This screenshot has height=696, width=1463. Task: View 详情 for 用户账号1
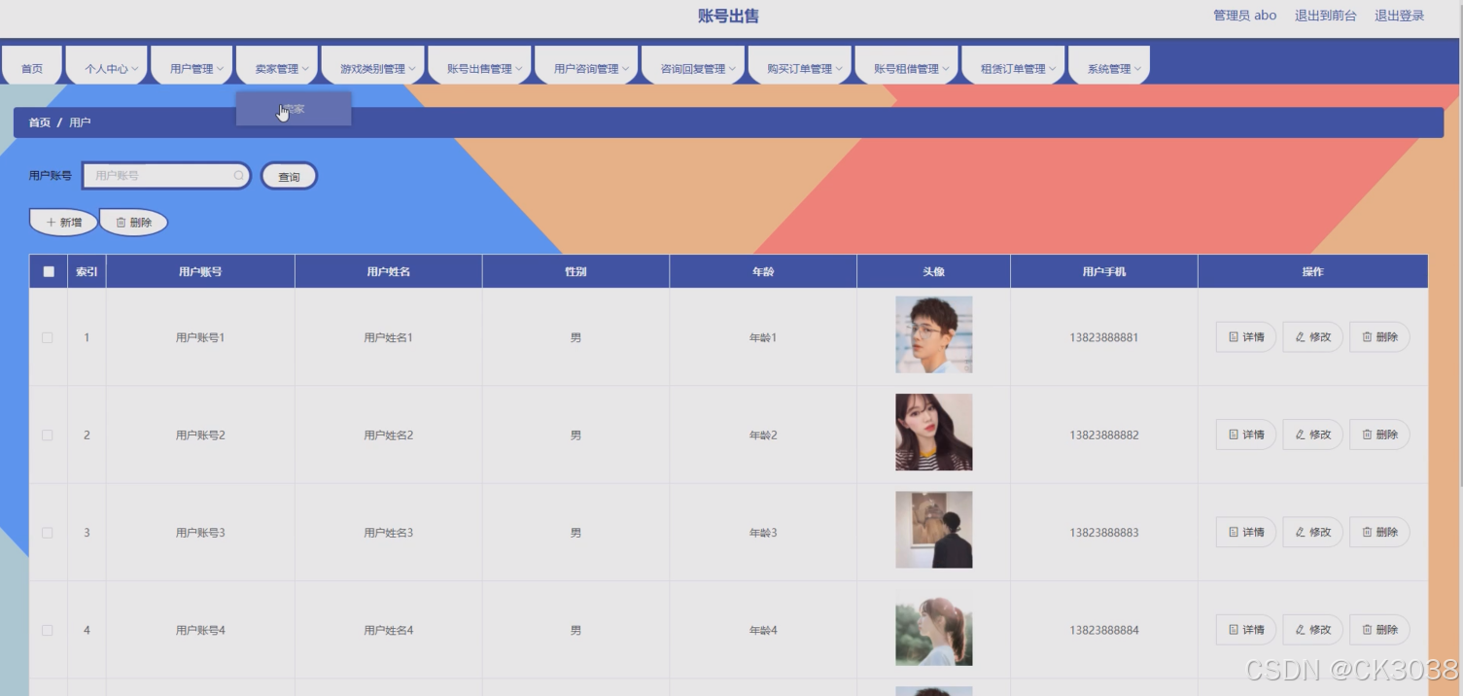[1246, 337]
